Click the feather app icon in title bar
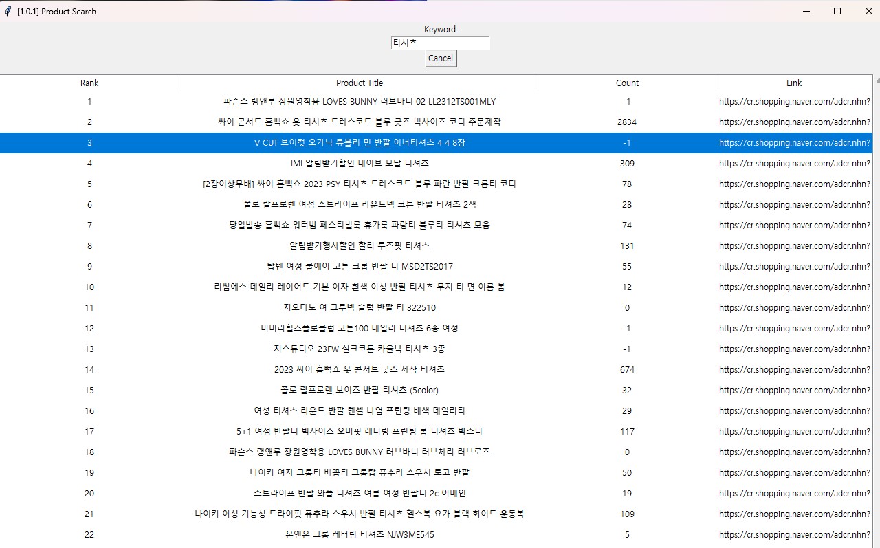Viewport: 880px width, 548px height. tap(8, 11)
